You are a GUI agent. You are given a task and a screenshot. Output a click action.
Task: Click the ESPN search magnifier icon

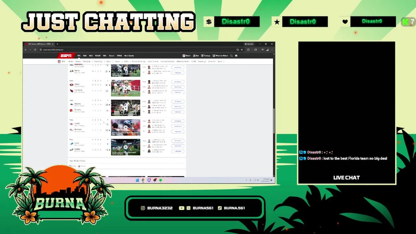point(231,56)
